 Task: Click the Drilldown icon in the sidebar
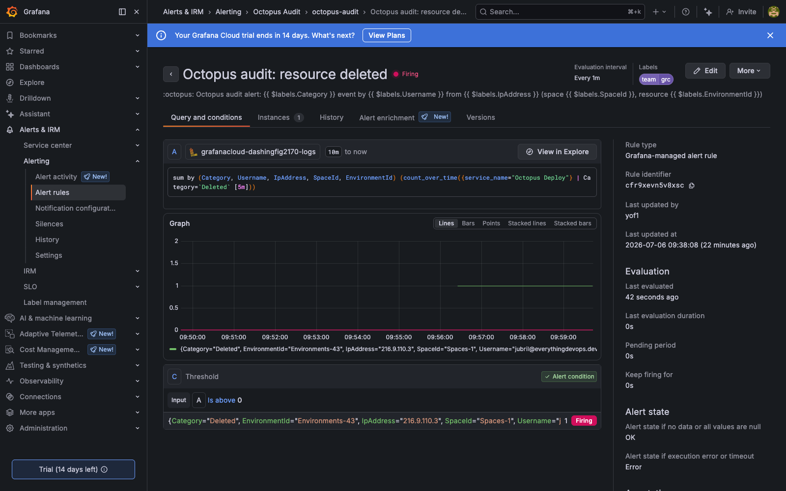coord(10,98)
